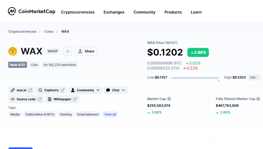Screen dimensions: 263x149
Task: Click the WAX coin logo icon
Action: [13, 51]
